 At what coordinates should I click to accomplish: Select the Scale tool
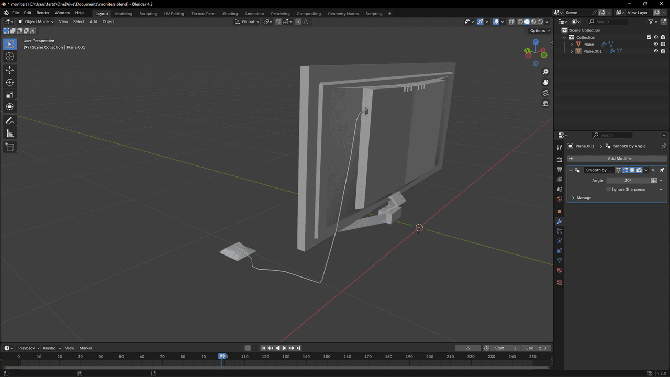click(9, 95)
